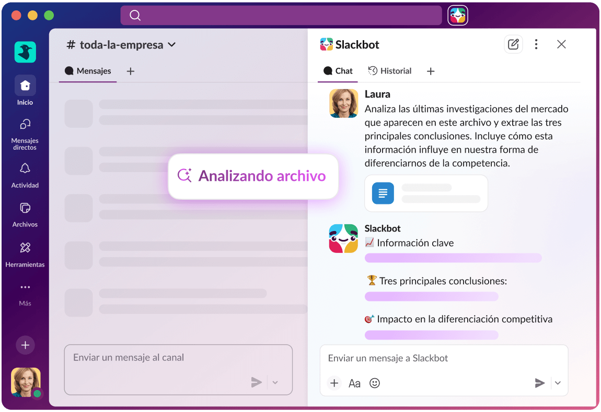The width and height of the screenshot is (601, 412).
Task: Open the Archivos section
Action: pyautogui.click(x=25, y=215)
